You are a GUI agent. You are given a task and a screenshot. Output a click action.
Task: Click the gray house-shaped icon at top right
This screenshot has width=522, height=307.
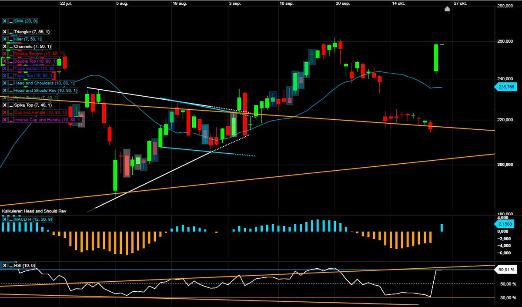[447, 8]
